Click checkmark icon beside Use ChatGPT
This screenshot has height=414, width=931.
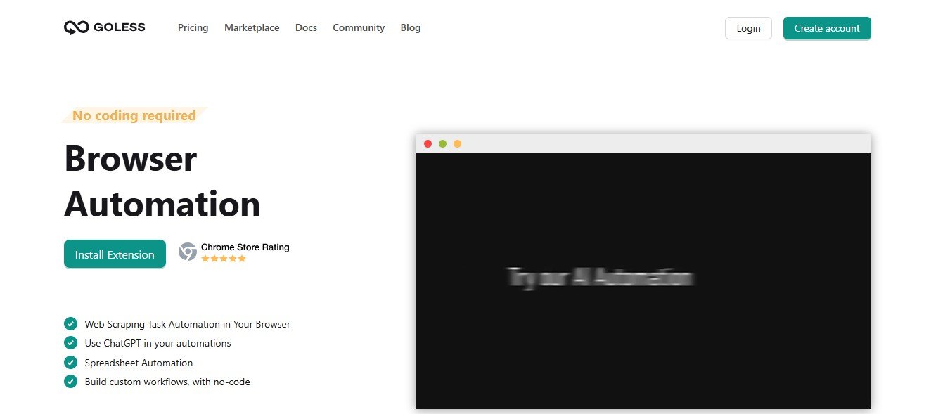(x=70, y=343)
